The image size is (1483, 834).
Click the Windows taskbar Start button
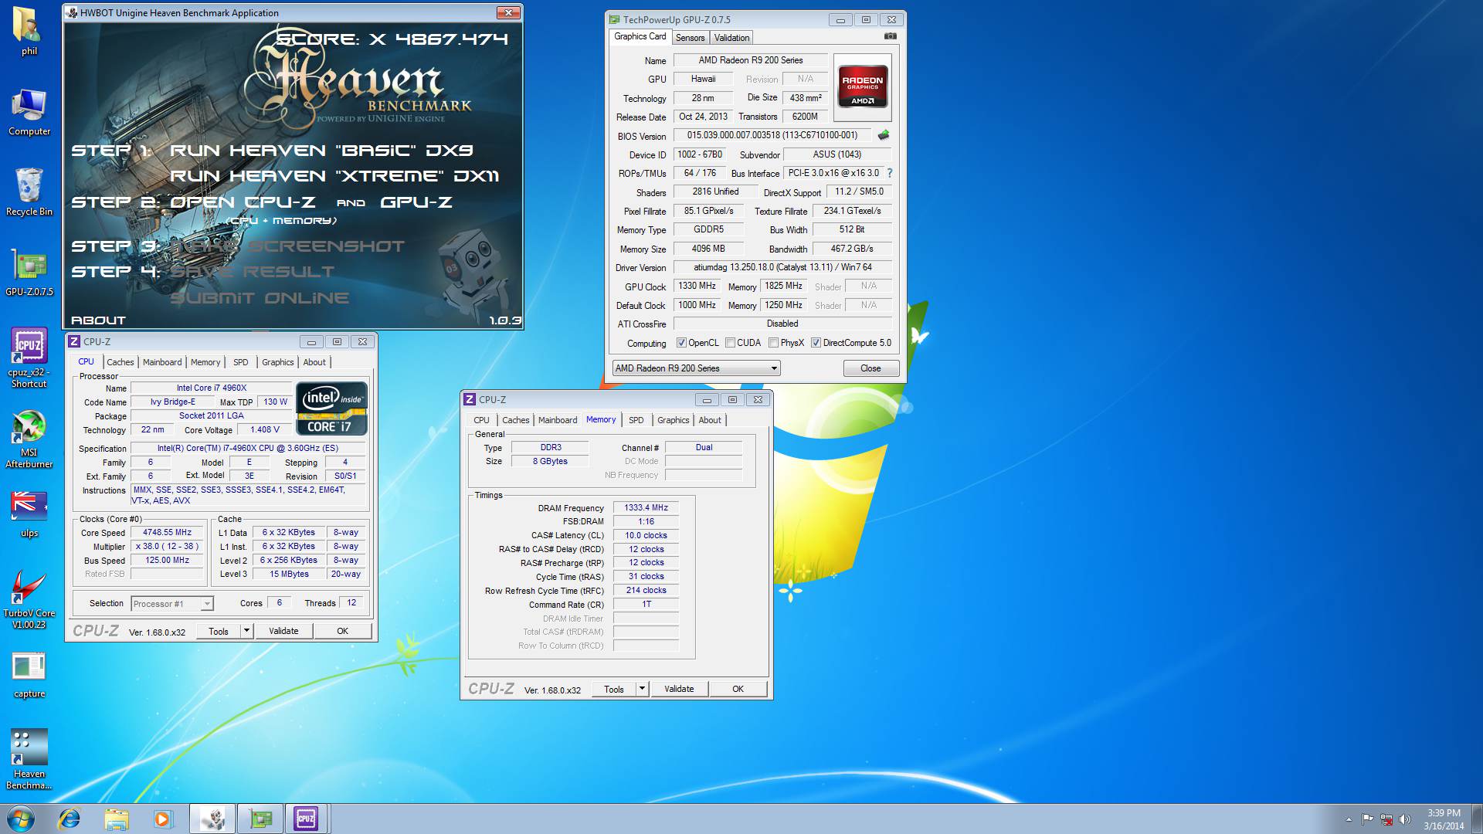coord(15,818)
